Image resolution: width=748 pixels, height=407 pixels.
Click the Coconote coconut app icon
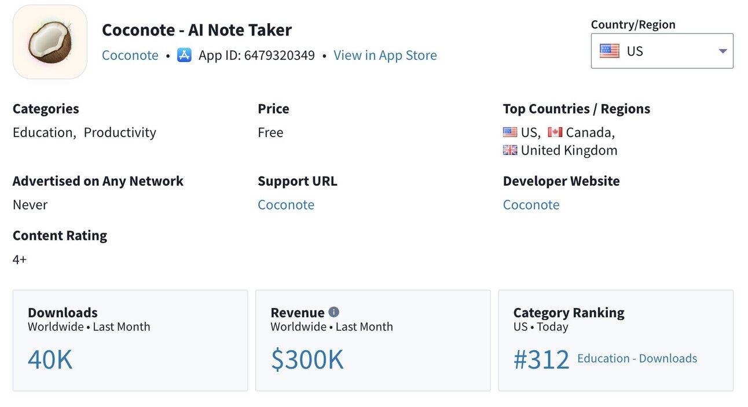click(x=50, y=41)
